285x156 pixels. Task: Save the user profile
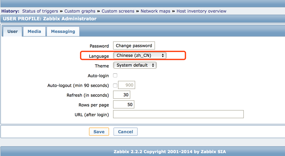tap(99, 132)
